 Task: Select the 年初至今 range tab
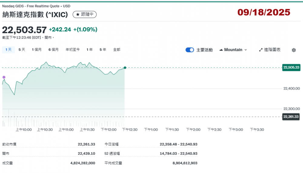pyautogui.click(x=73, y=50)
